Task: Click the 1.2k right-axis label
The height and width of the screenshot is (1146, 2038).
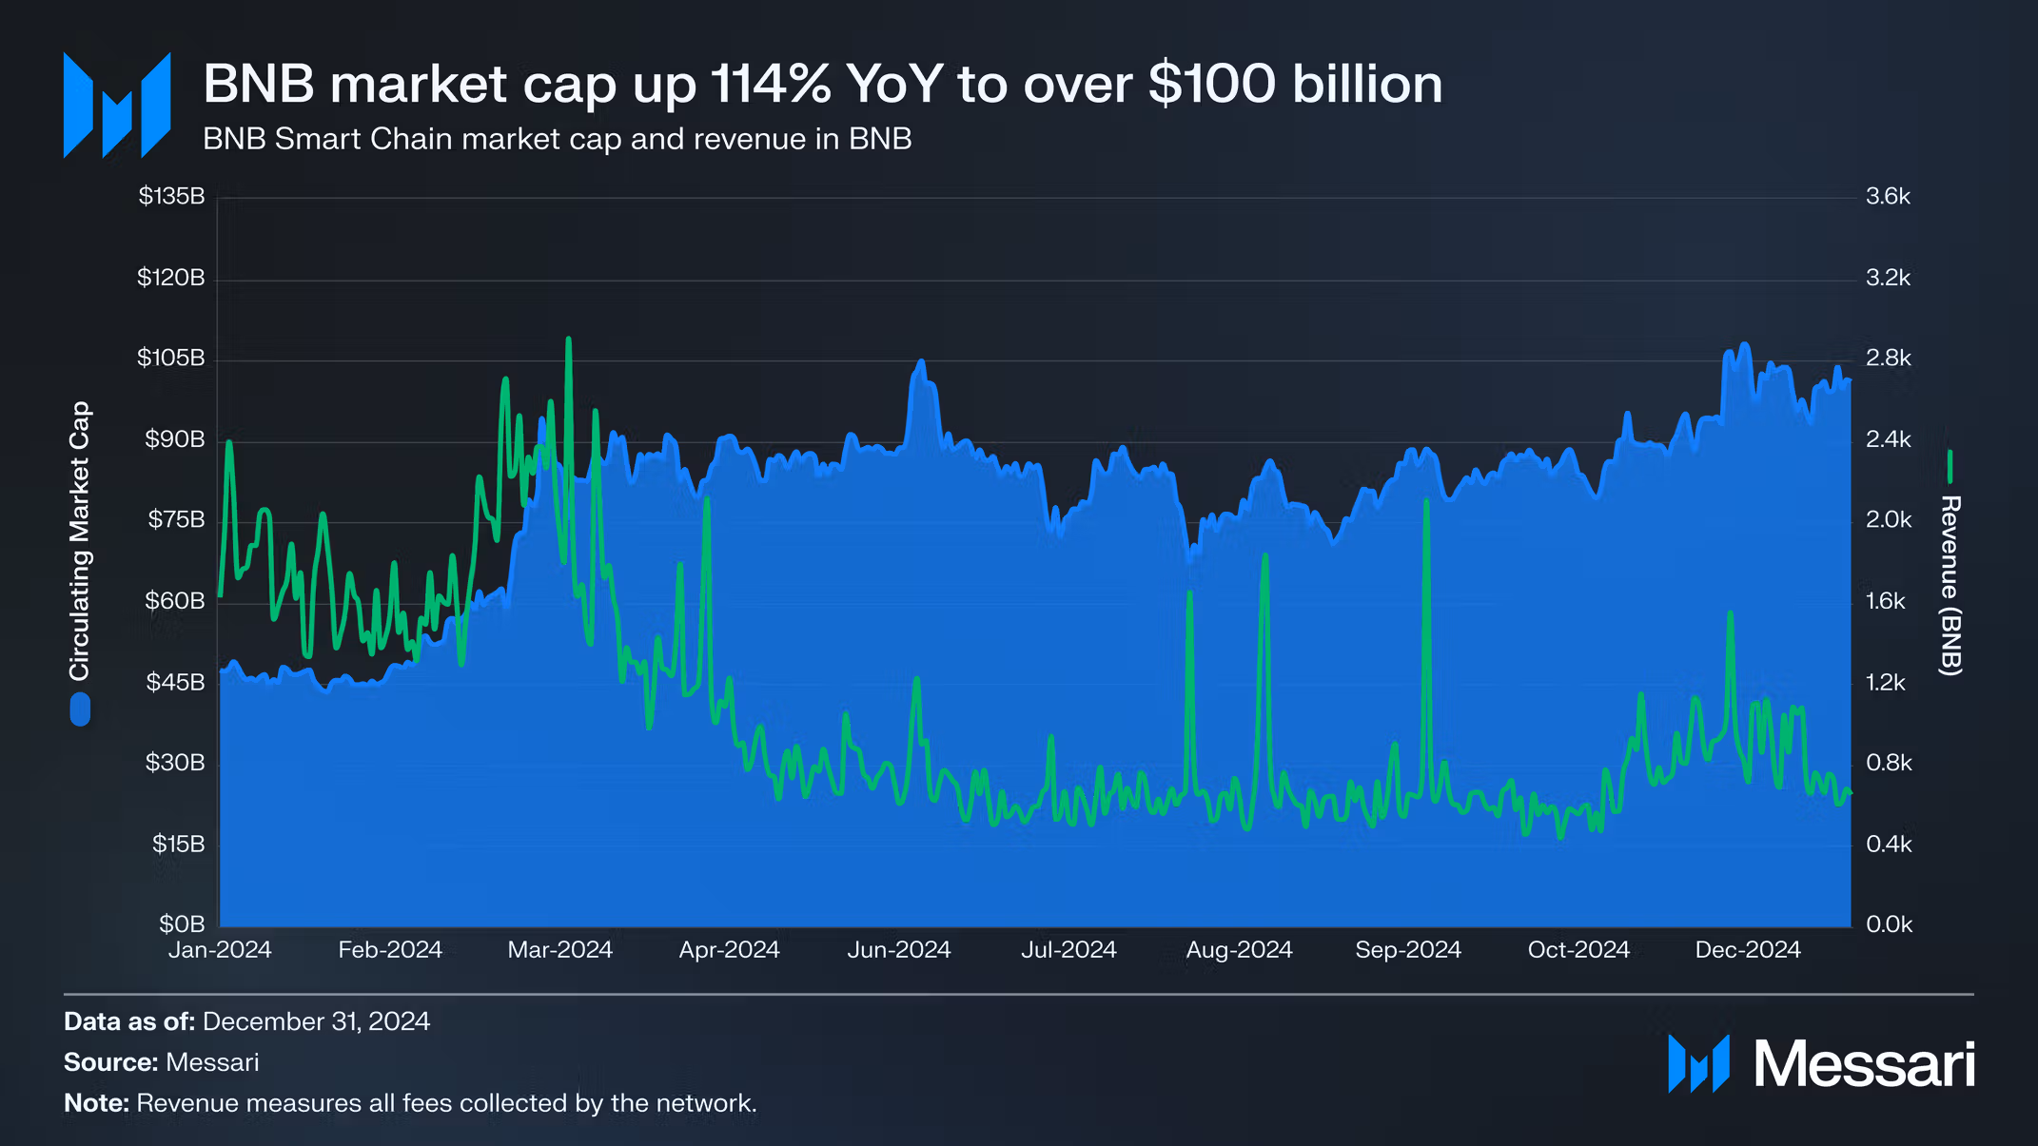Action: [1886, 683]
